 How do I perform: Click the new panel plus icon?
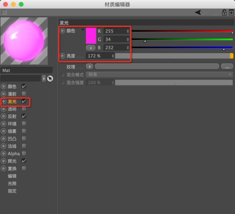[x=231, y=12]
